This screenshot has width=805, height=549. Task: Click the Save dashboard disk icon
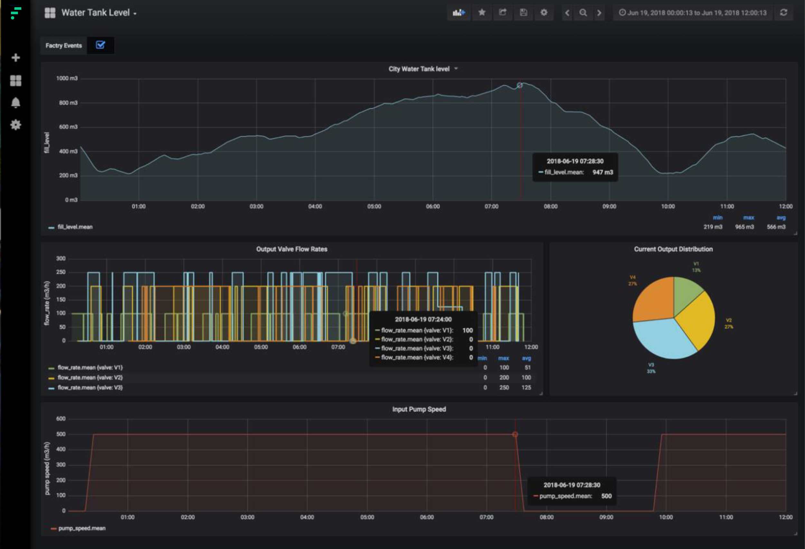[523, 13]
